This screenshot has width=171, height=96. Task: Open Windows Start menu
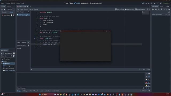pyautogui.click(x=40, y=94)
